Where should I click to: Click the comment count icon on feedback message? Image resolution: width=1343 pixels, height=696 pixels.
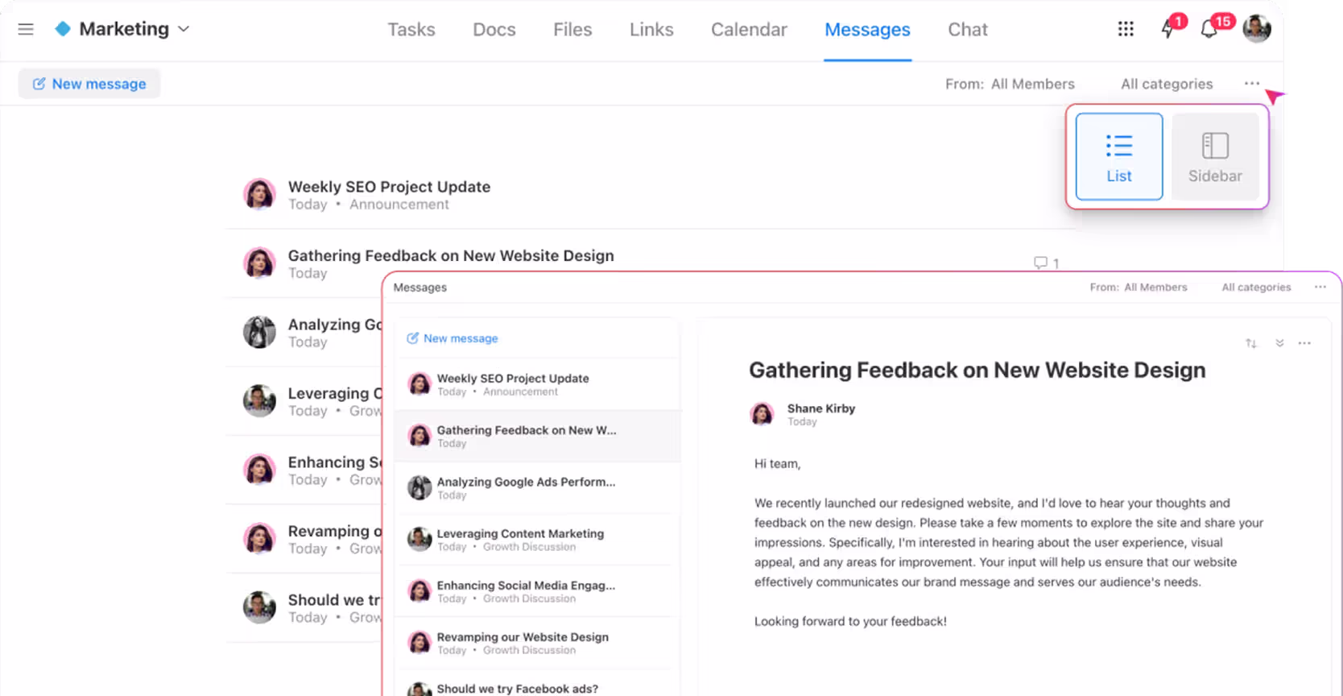(x=1041, y=263)
